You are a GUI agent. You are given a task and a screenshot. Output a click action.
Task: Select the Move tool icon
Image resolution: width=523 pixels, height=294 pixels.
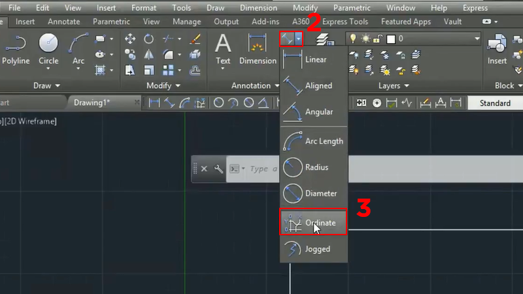pos(130,39)
